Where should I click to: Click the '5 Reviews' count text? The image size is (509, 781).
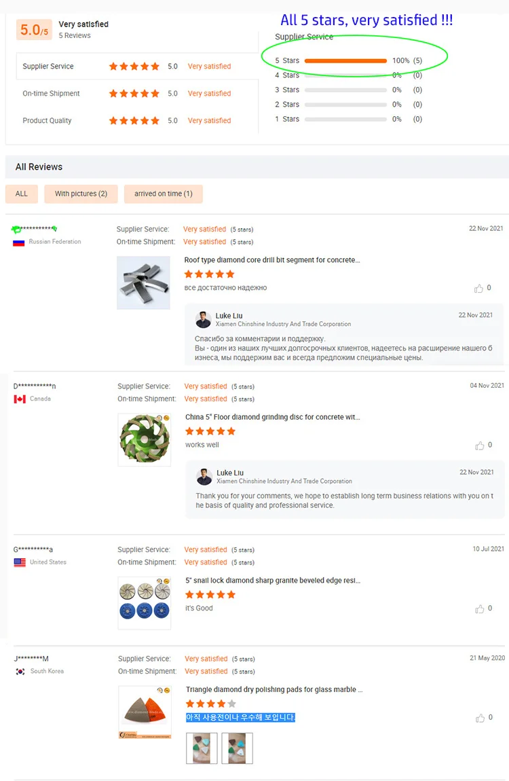coord(75,36)
